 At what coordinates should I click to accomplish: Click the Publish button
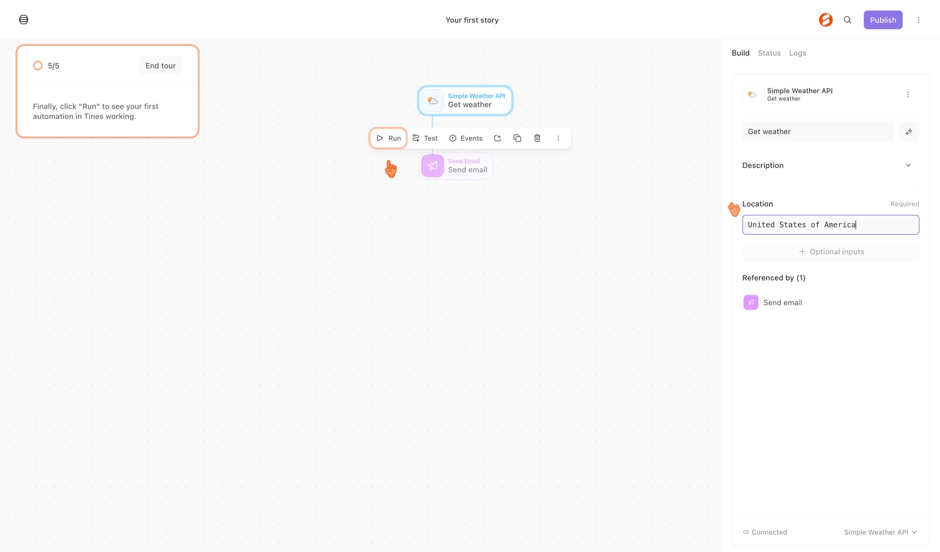[x=883, y=20]
